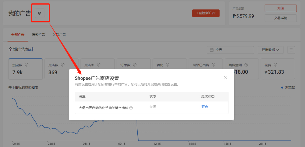Expand the 导出数据 dropdown
Screen dimensions: 305x147
(x=270, y=50)
